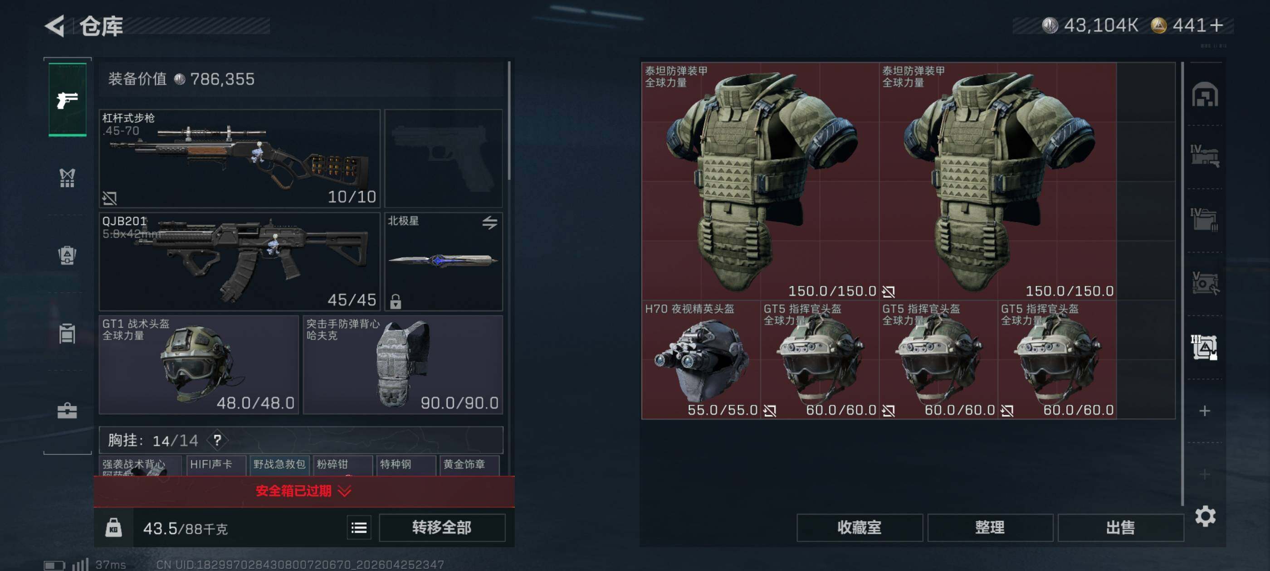Expand the 安全箱已过期 red banner
1270x571 pixels.
click(x=304, y=491)
